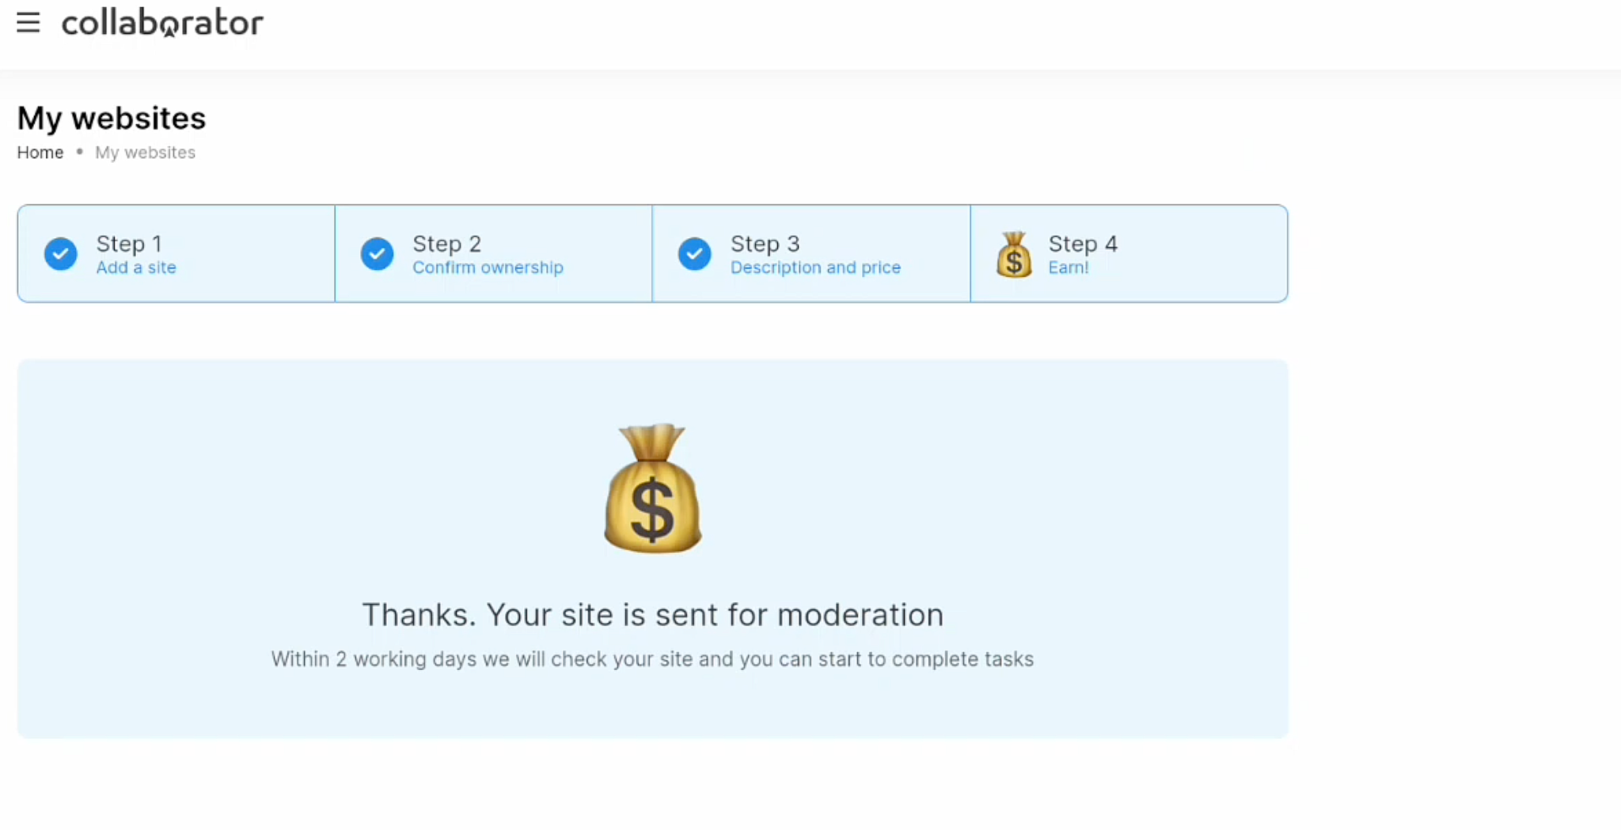The image size is (1621, 830).
Task: Click the Earn! link text
Action: pos(1069,267)
